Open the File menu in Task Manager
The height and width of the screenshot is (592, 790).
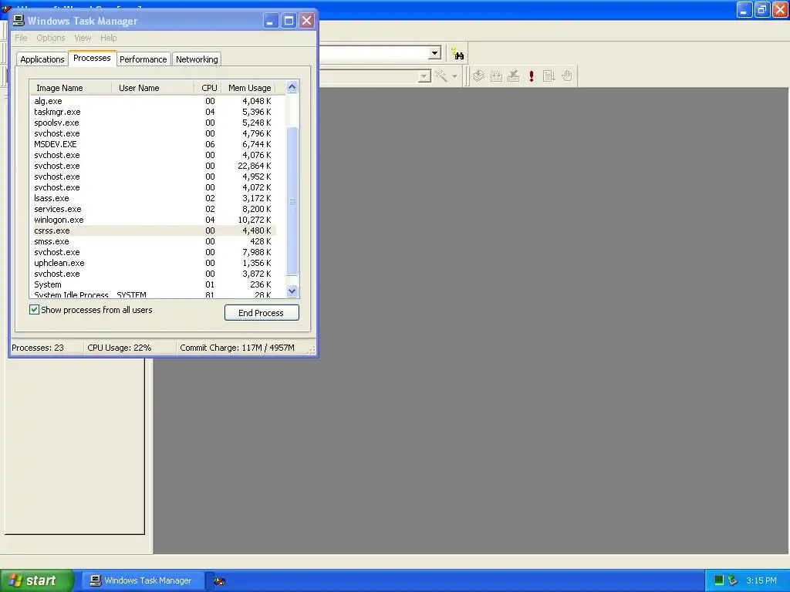click(21, 38)
